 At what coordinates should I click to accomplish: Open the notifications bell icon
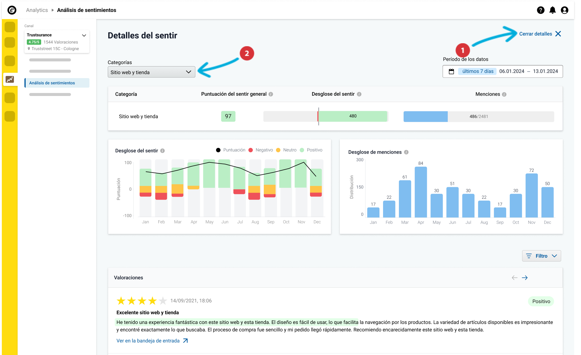pos(552,10)
